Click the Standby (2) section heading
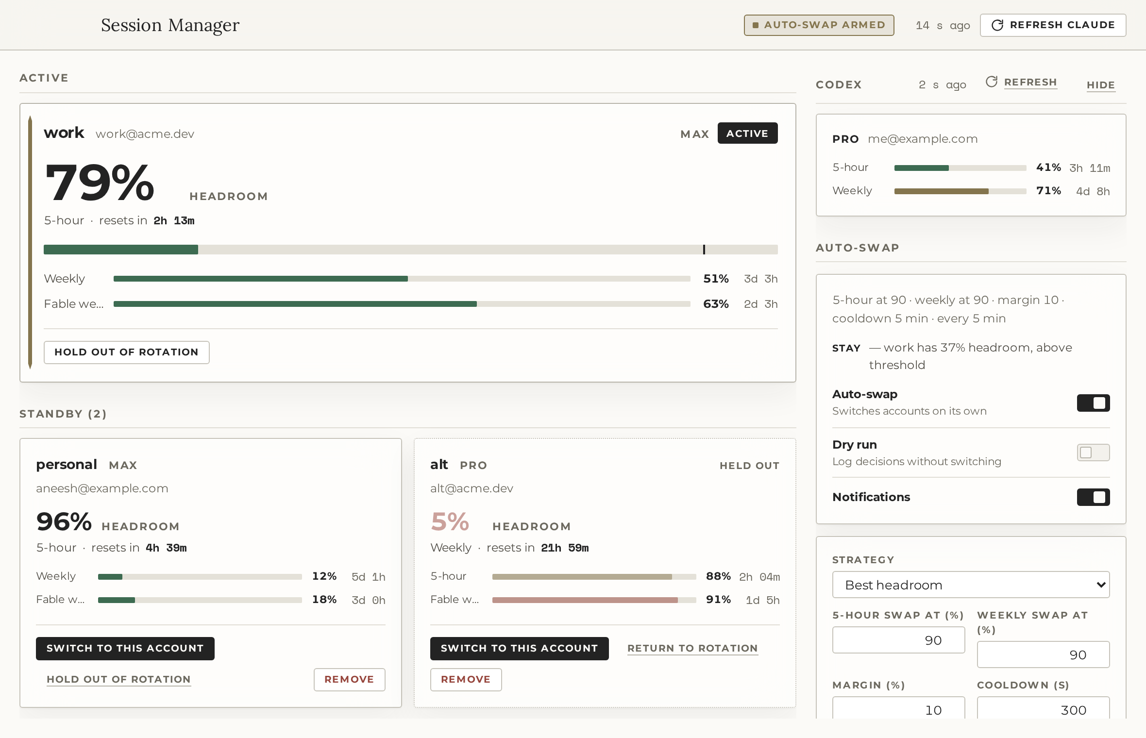 tap(63, 414)
